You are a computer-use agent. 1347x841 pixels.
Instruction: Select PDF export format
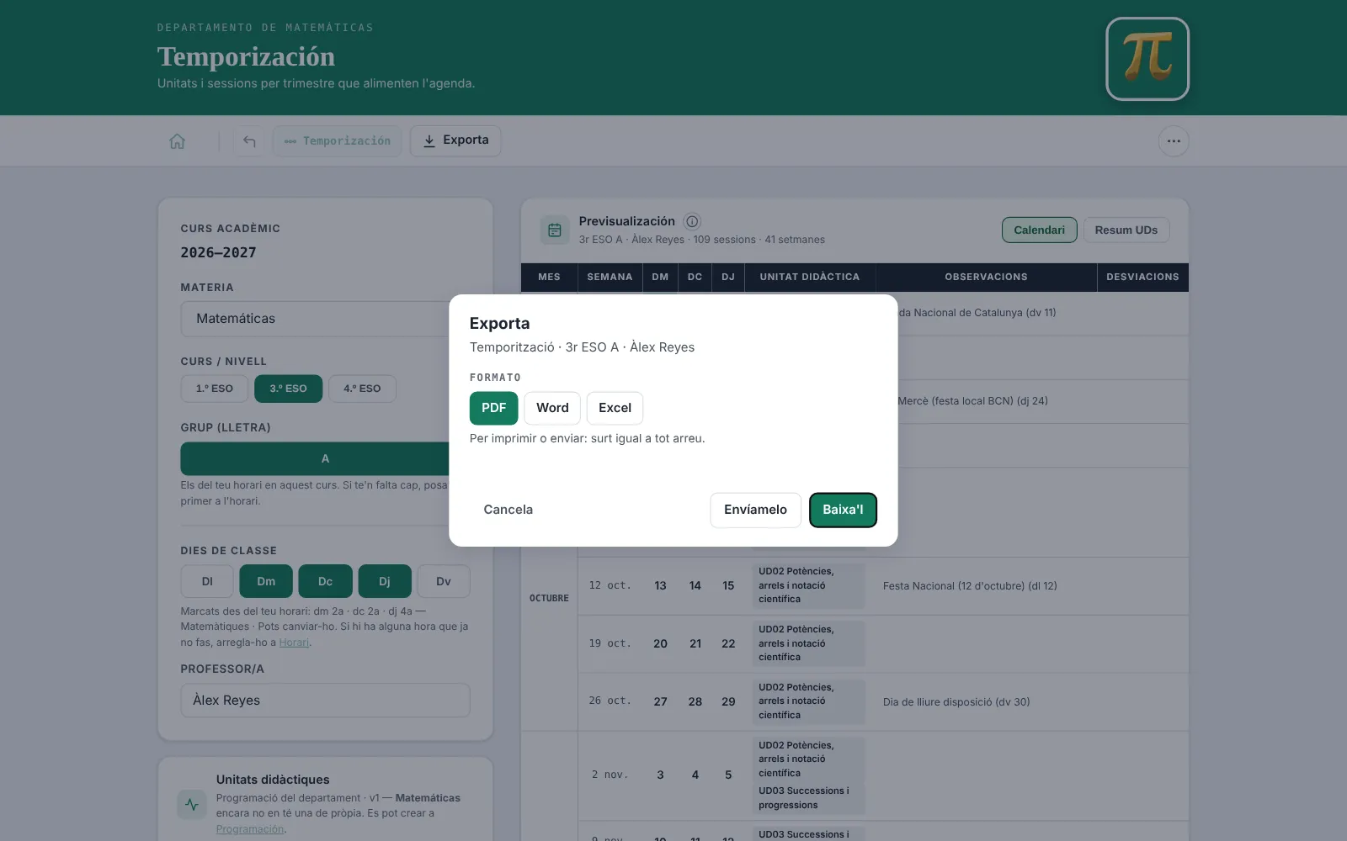[493, 408]
